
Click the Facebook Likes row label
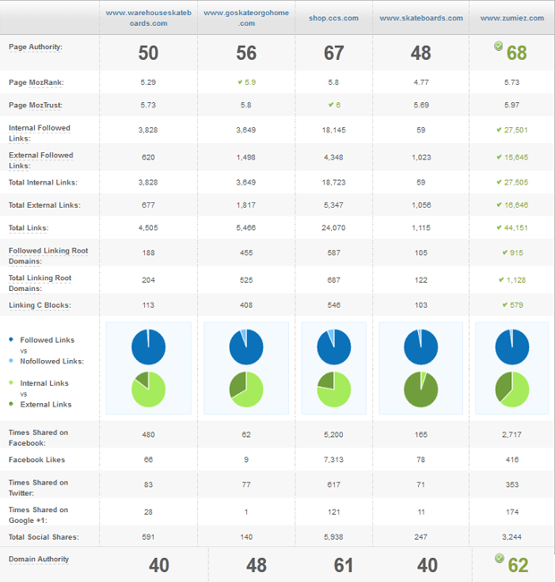coord(37,459)
